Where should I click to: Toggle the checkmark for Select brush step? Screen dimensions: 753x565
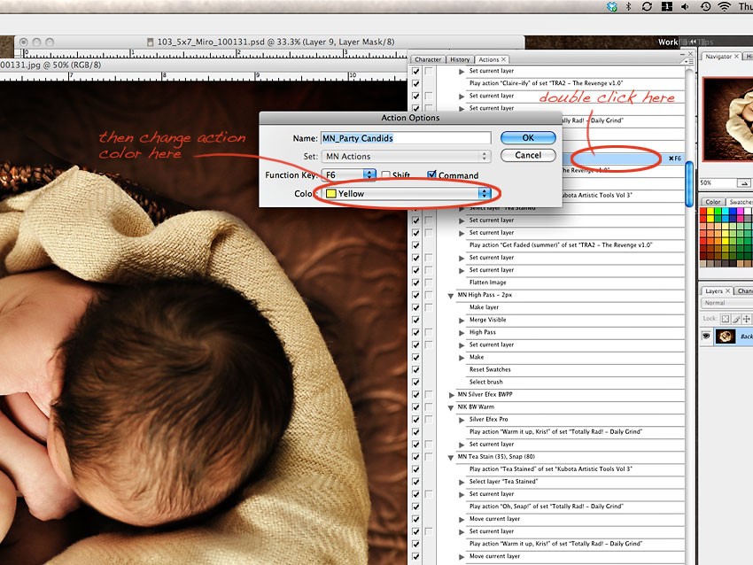point(415,383)
